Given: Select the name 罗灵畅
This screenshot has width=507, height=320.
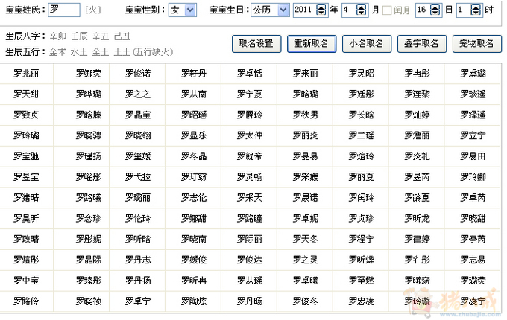Looking at the screenshot, I should (x=249, y=177).
